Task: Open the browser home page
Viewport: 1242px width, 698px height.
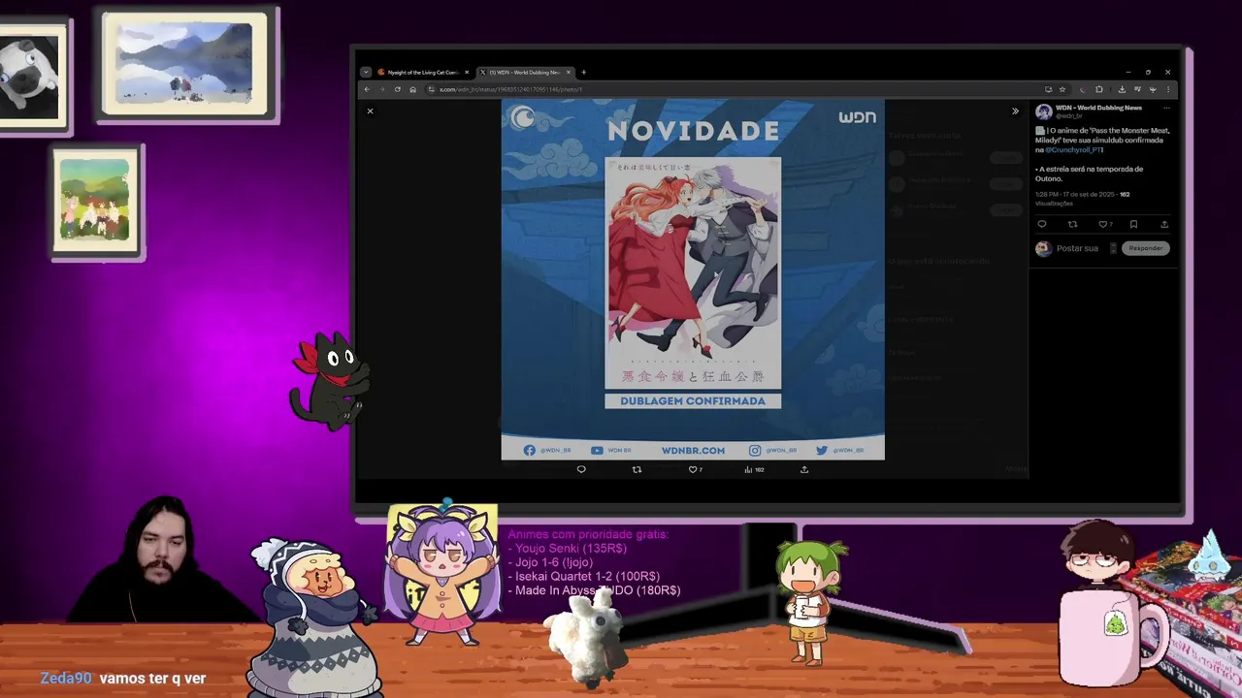Action: click(412, 89)
